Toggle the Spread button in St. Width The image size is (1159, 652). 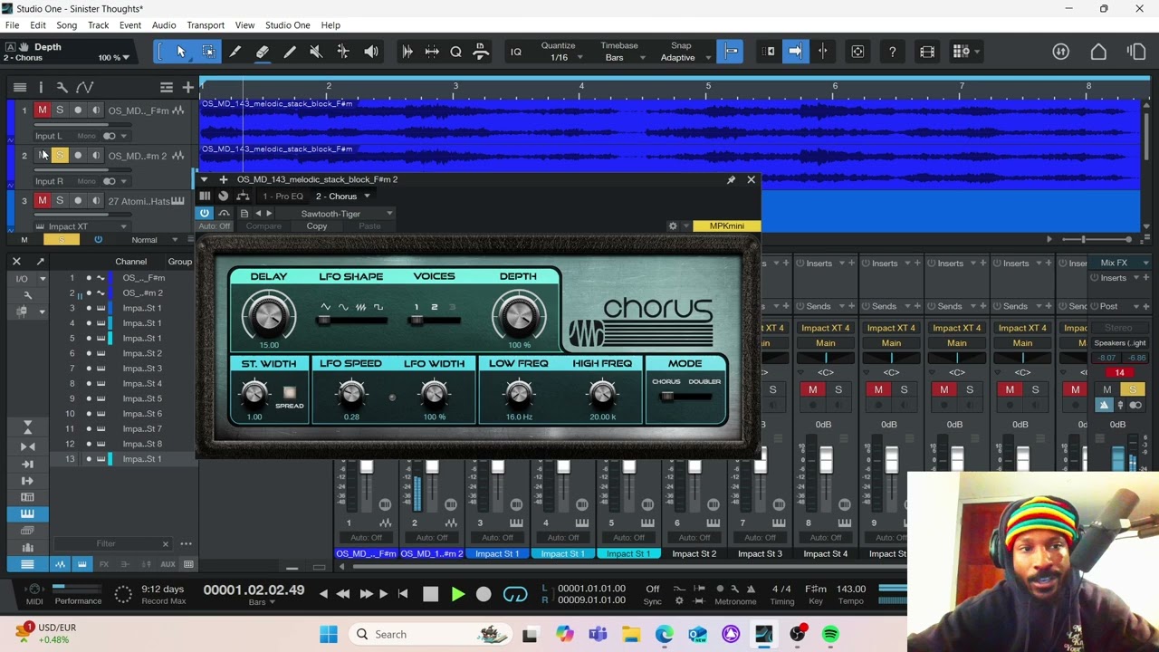(x=290, y=393)
